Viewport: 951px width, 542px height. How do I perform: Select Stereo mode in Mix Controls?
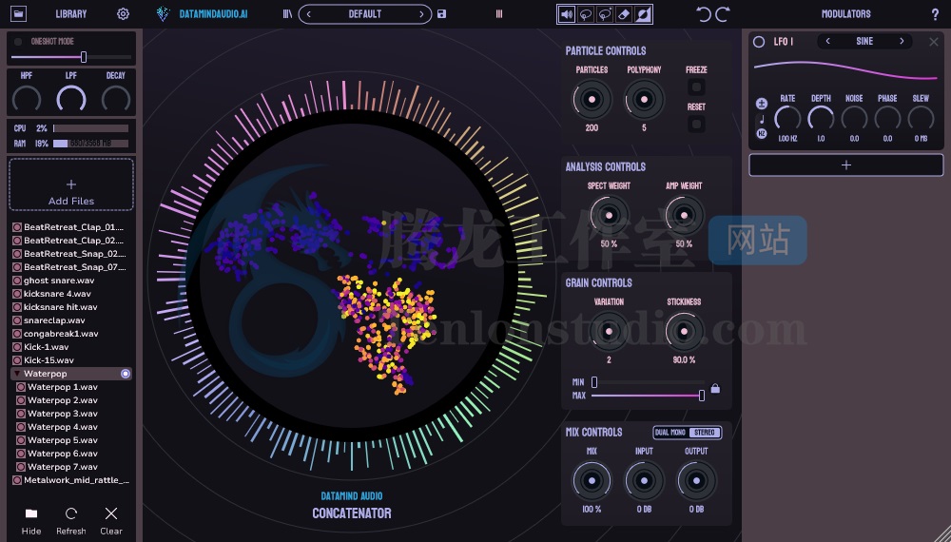click(705, 433)
